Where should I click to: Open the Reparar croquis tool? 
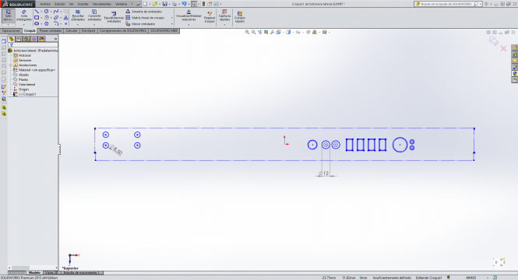210,17
